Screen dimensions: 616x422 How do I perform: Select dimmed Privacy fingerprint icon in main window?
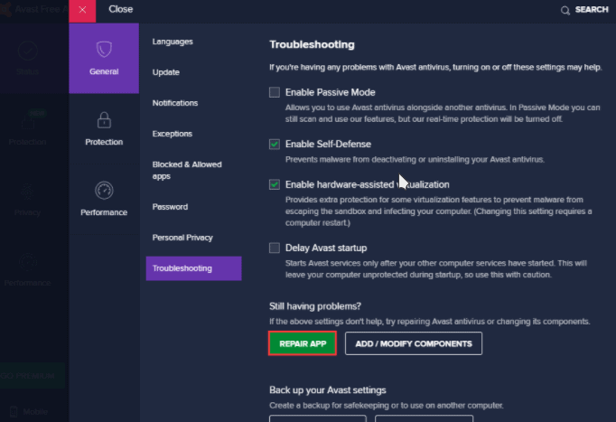tap(27, 192)
